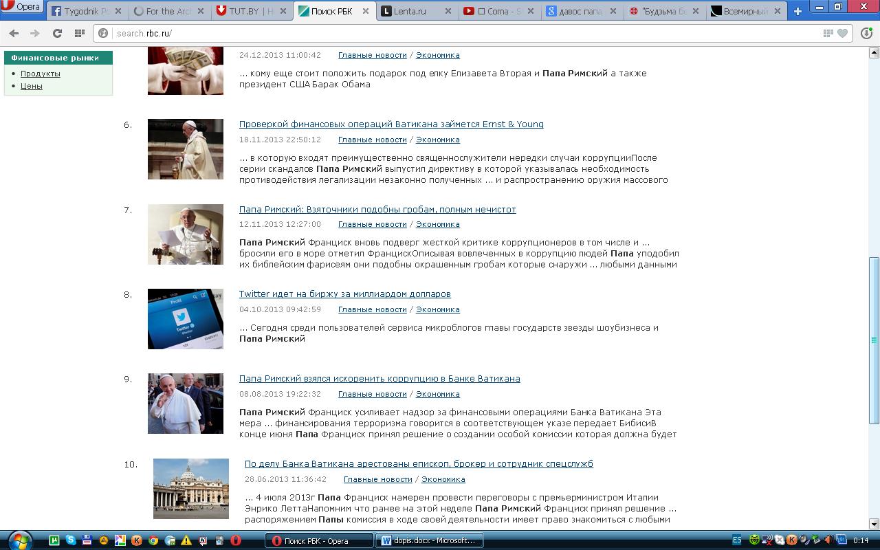Open the Speed Dial grid

pyautogui.click(x=80, y=34)
